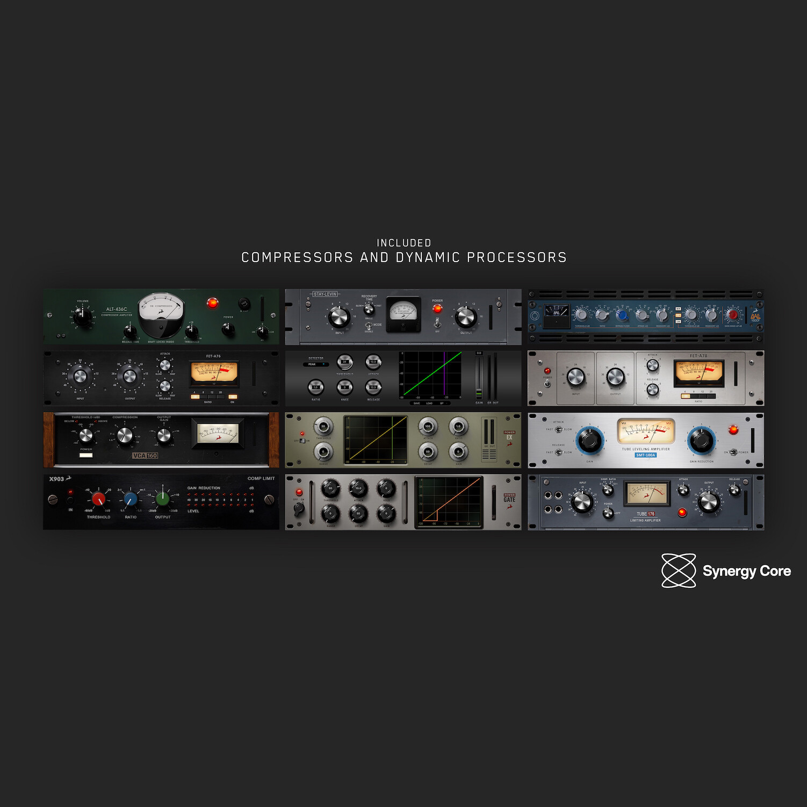This screenshot has width=807, height=807.
Task: Adjust ALT-436C Release Time knob
Action: pos(130,331)
